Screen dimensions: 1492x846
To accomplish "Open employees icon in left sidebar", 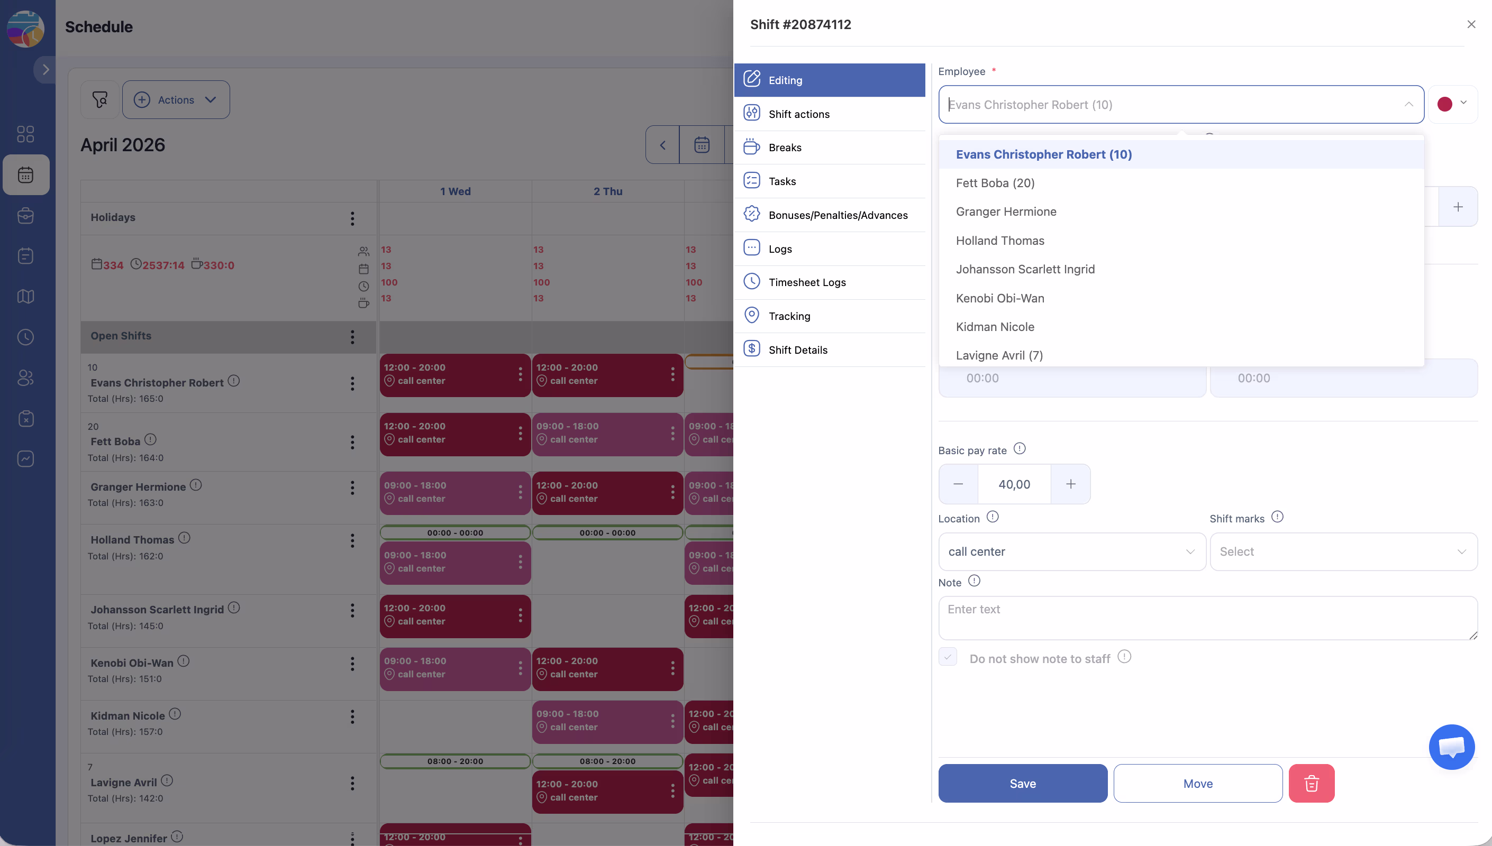I will point(25,378).
